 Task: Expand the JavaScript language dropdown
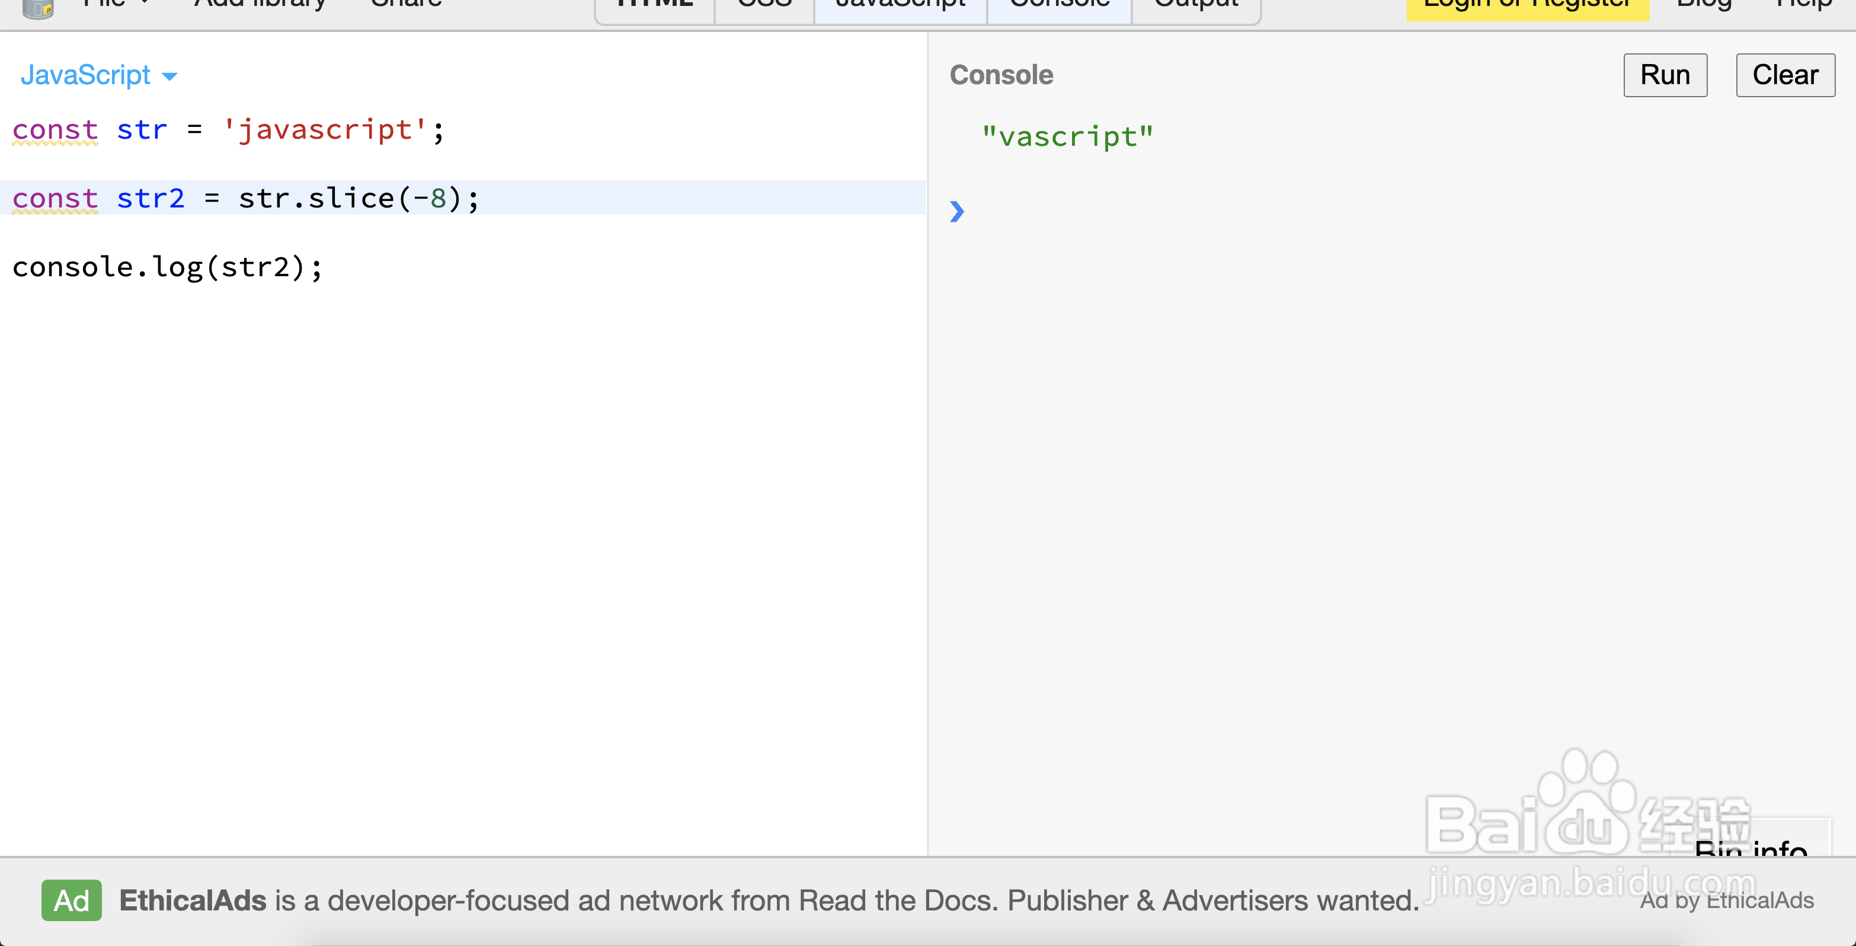point(98,75)
